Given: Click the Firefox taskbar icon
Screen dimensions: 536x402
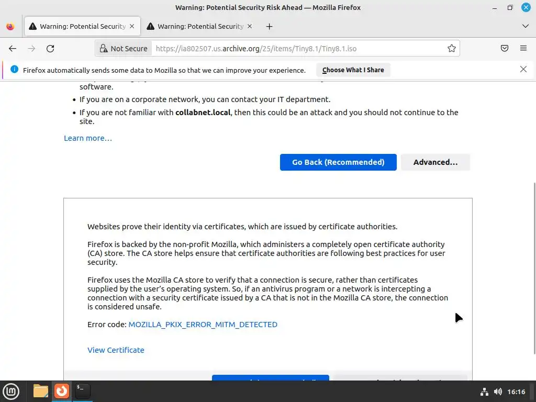Looking at the screenshot, I should point(62,392).
